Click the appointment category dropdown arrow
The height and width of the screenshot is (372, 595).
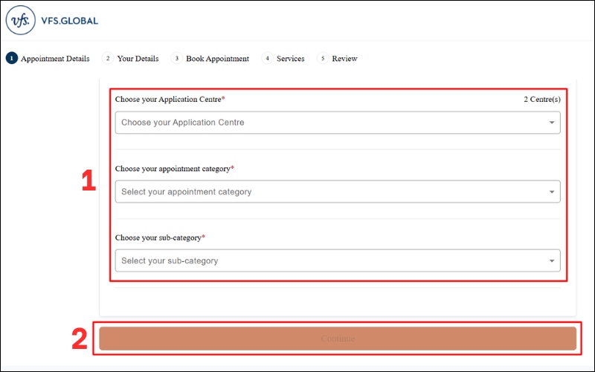552,192
